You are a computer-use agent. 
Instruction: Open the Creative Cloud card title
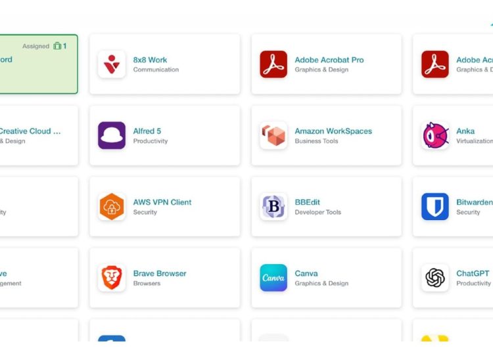[30, 131]
